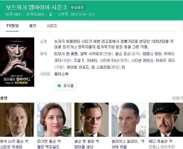Expand cast list with 더보기
The height and width of the screenshot is (149, 183).
(x=178, y=98)
